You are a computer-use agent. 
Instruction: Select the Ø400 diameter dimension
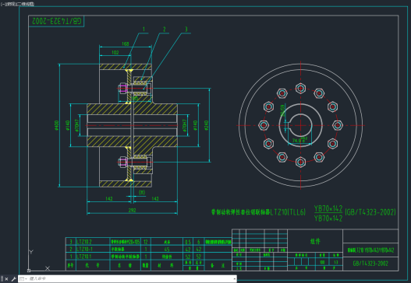pos(56,125)
